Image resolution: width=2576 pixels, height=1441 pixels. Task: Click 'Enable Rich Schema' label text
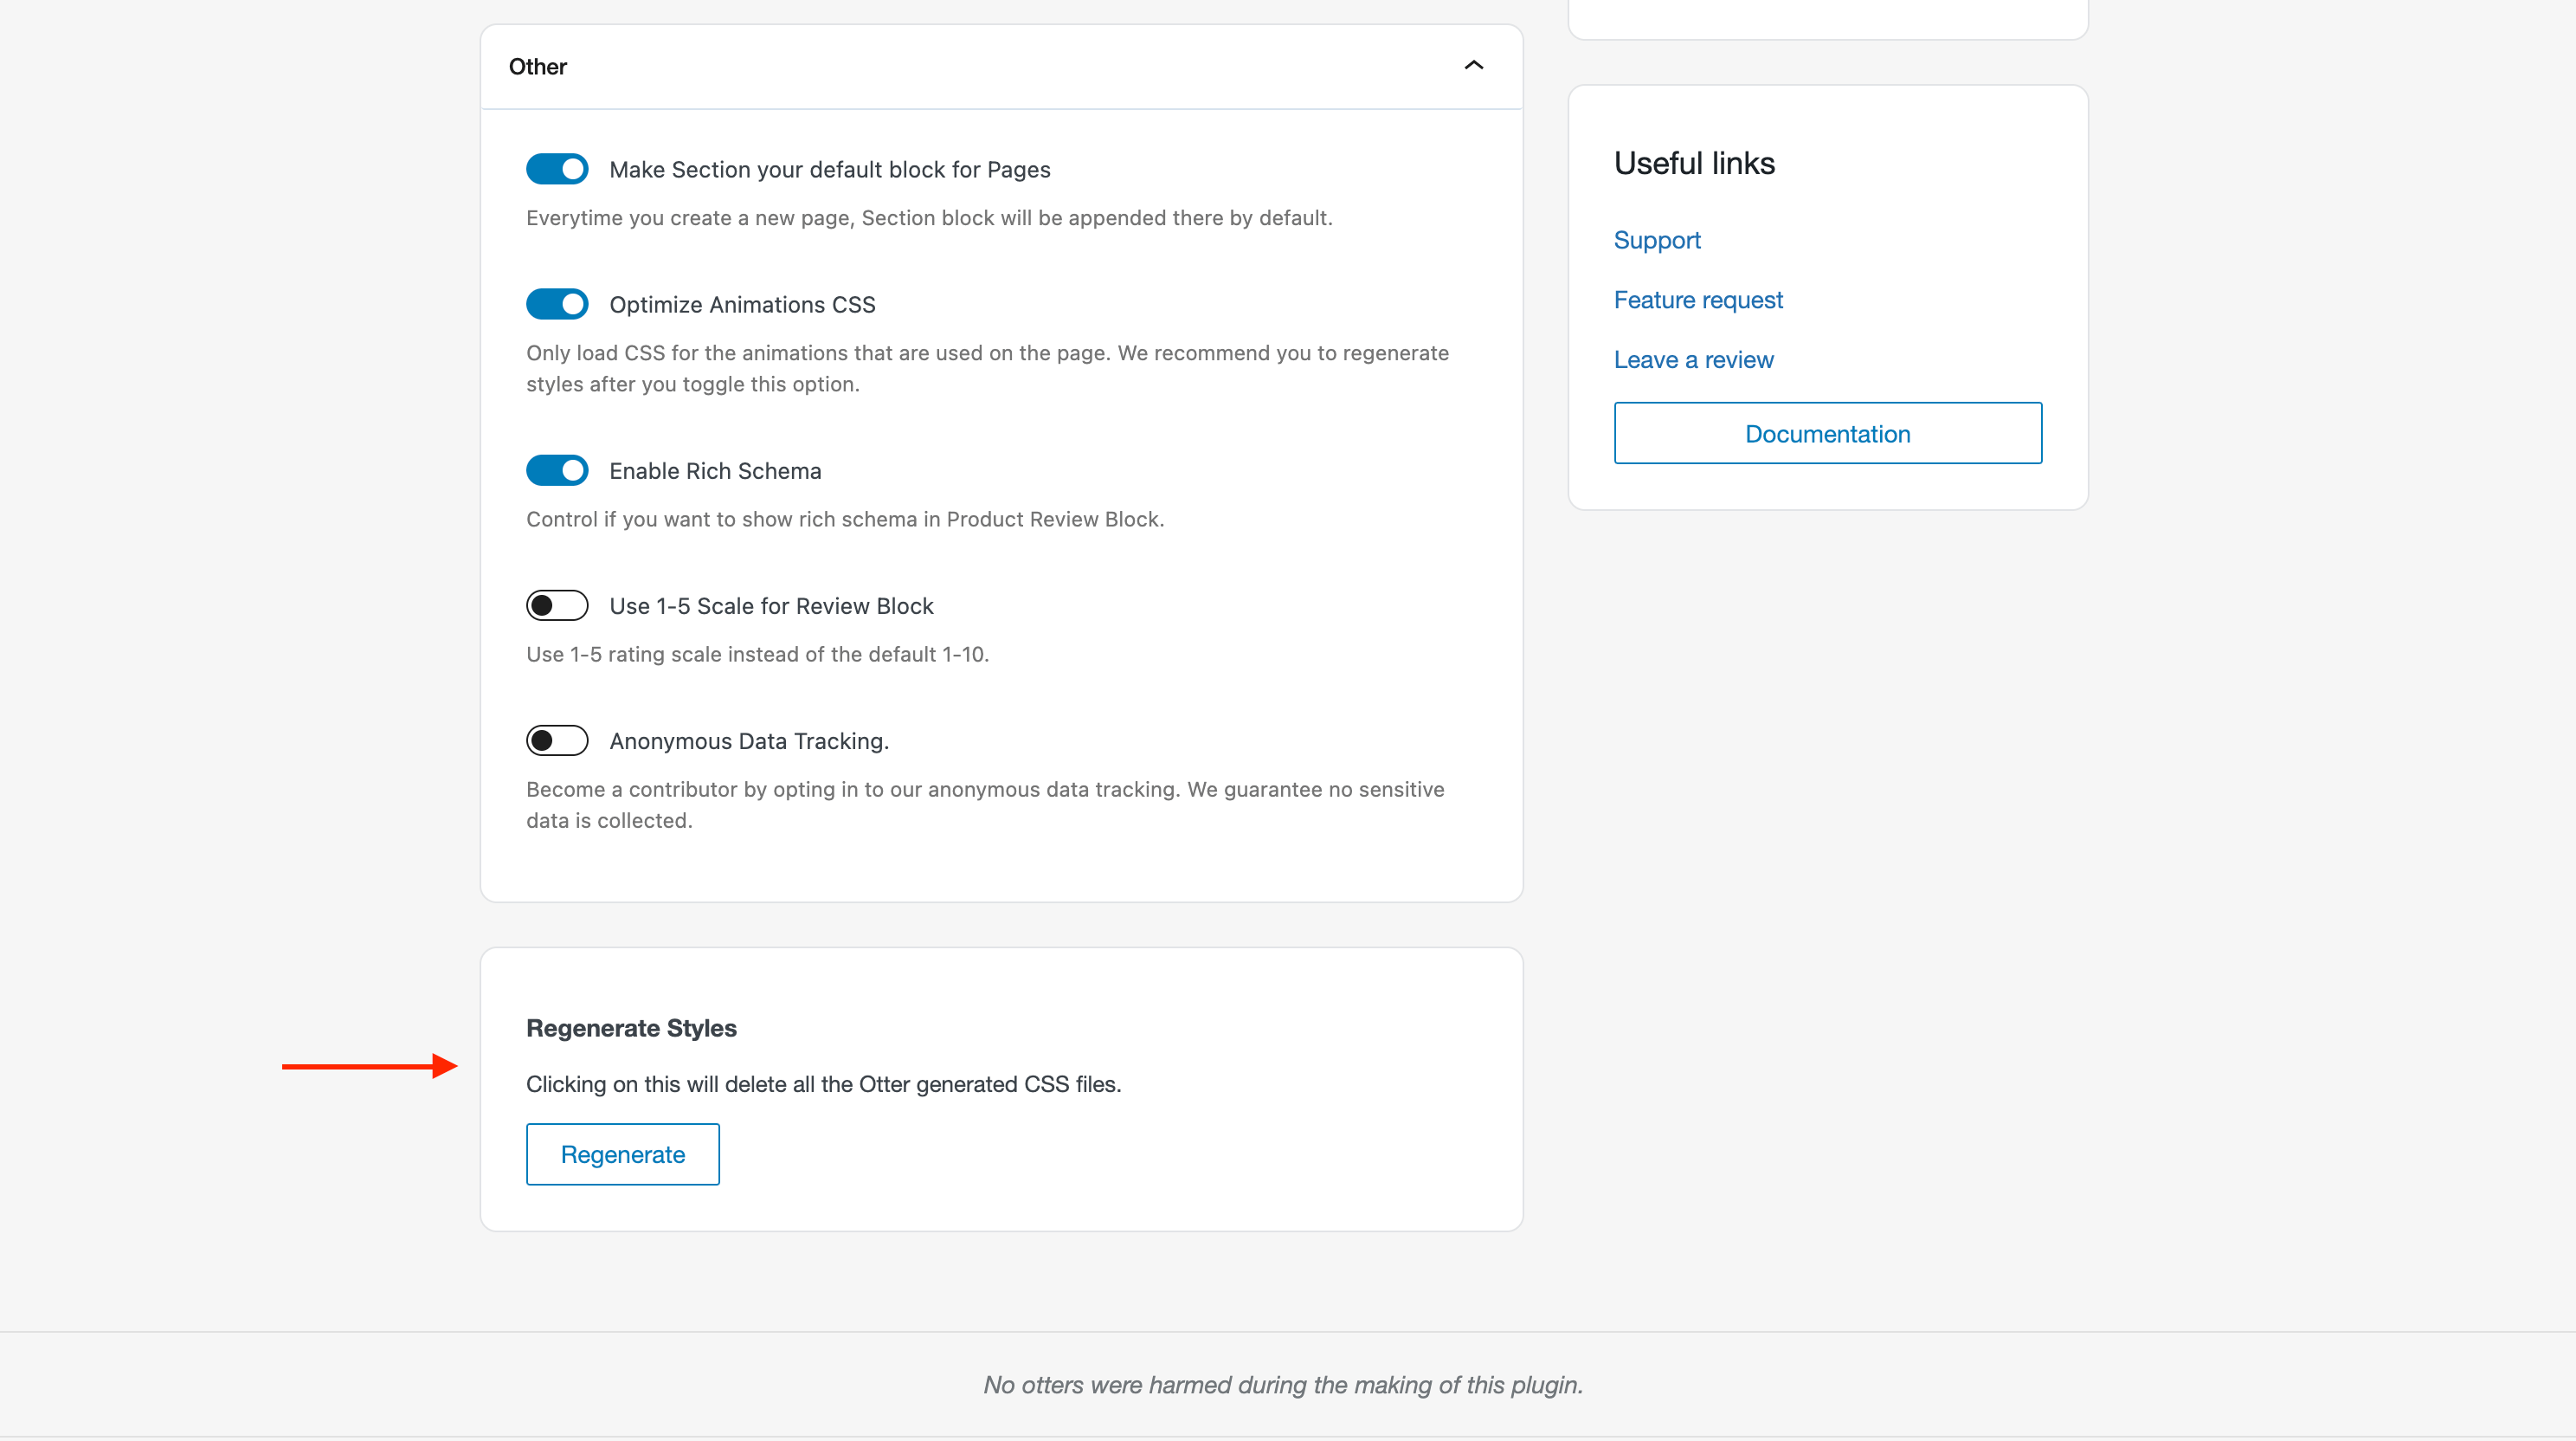point(715,470)
